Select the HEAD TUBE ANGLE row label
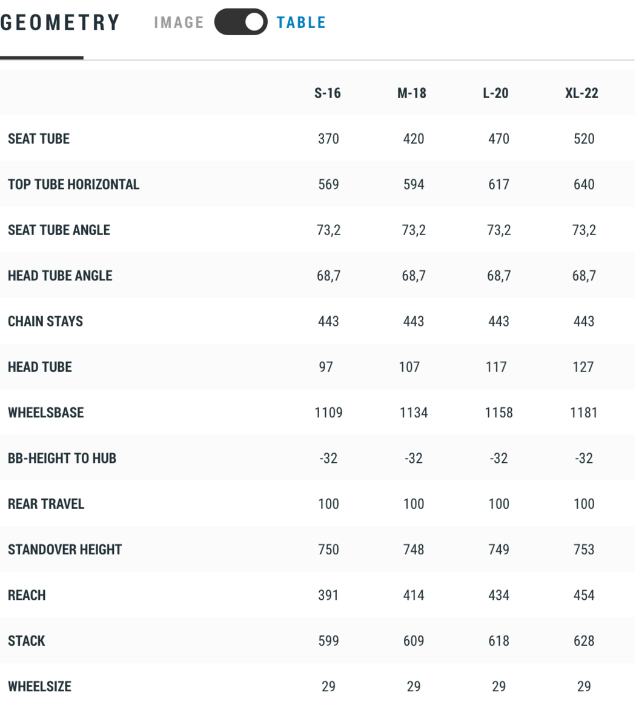This screenshot has height=727, width=639. click(x=60, y=276)
